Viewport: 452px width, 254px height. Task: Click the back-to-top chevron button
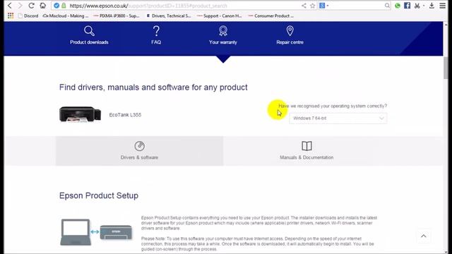[x=424, y=236]
